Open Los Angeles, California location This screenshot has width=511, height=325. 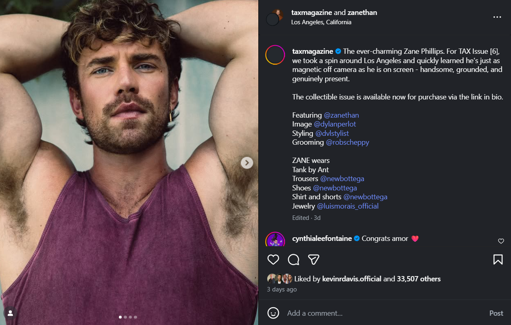click(x=321, y=22)
